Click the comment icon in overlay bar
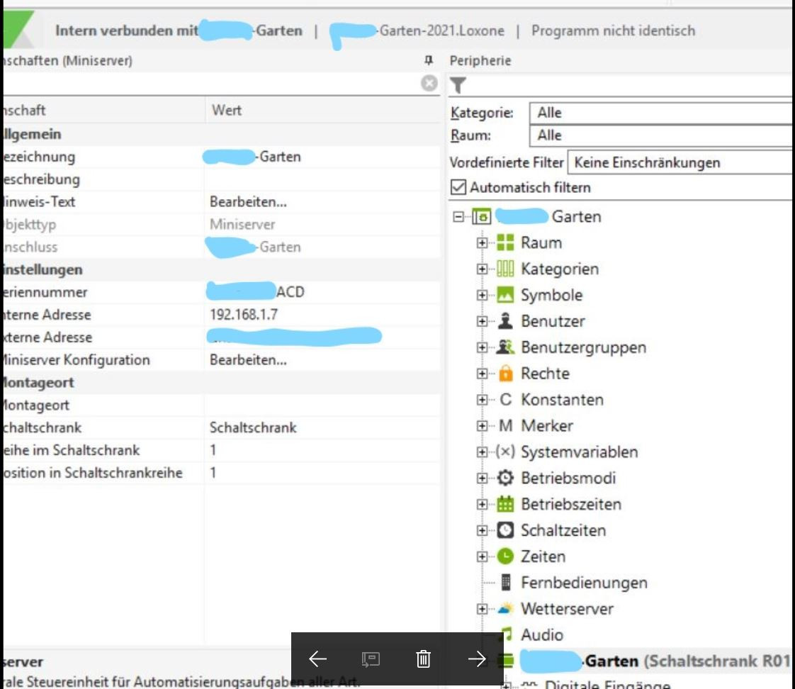This screenshot has height=689, width=795. [x=371, y=659]
